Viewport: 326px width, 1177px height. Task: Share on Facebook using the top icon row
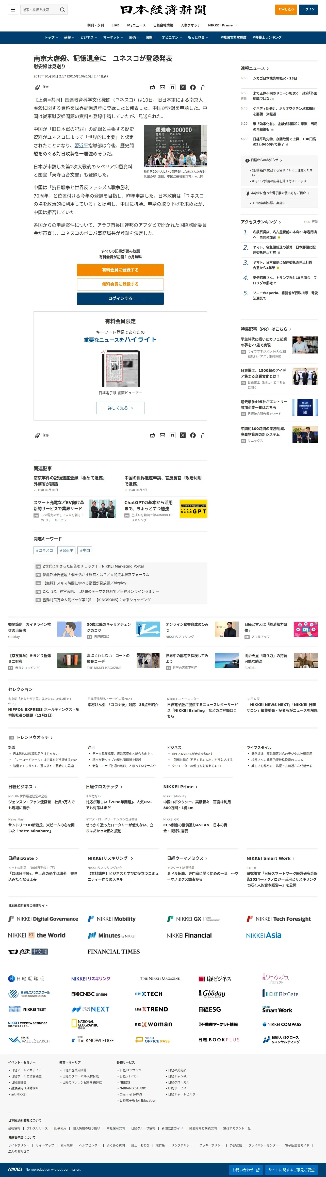point(193,87)
